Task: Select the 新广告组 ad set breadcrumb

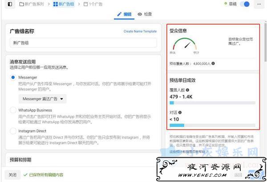Action: [x=64, y=4]
